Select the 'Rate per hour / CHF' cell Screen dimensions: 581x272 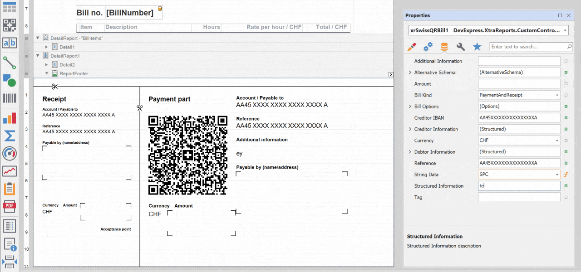[x=262, y=27]
